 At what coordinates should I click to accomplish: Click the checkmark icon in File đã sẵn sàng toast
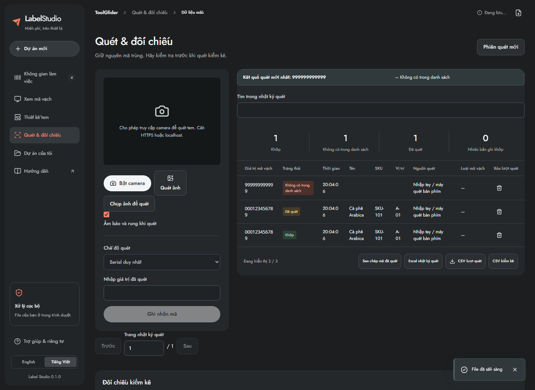464,370
